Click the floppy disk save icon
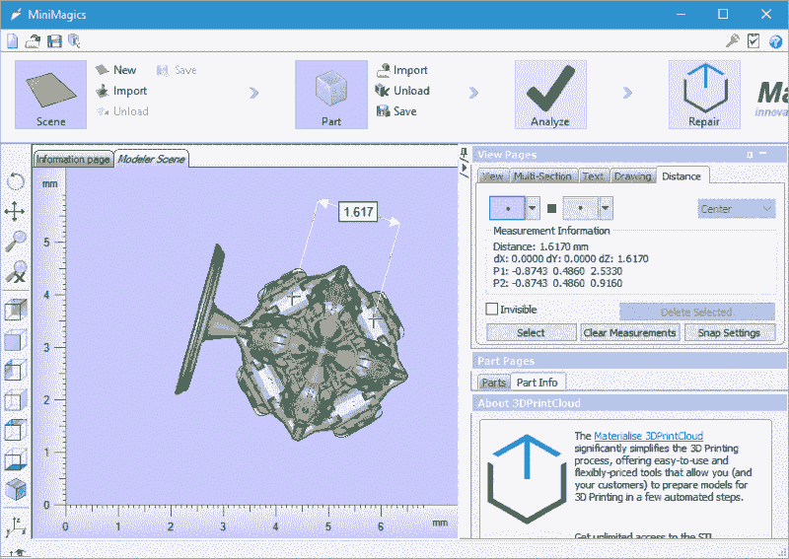Viewport: 789px width, 559px height. coord(54,40)
